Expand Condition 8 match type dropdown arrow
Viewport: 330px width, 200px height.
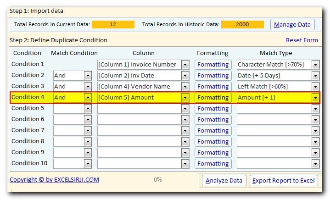click(315, 142)
